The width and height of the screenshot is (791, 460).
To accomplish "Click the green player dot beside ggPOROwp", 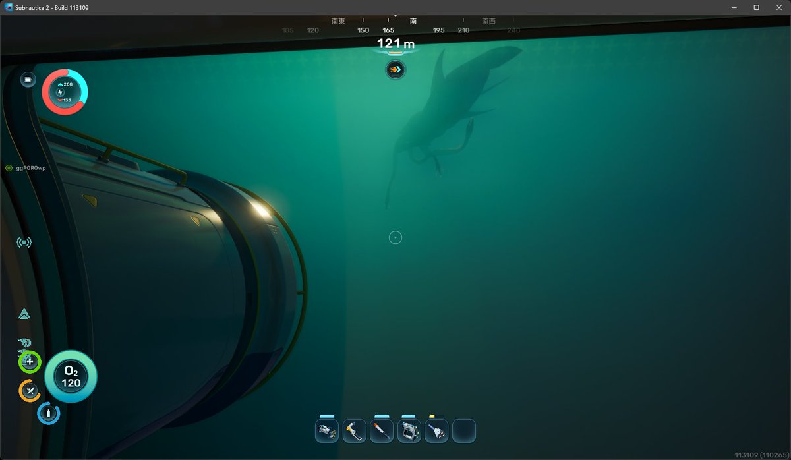I will [9, 168].
